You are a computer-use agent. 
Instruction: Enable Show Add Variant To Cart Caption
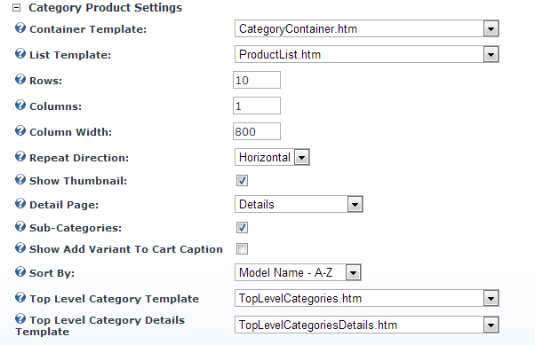tap(243, 249)
